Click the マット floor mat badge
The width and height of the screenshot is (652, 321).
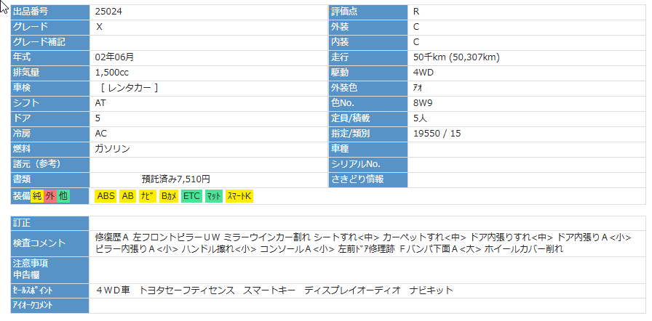[213, 196]
